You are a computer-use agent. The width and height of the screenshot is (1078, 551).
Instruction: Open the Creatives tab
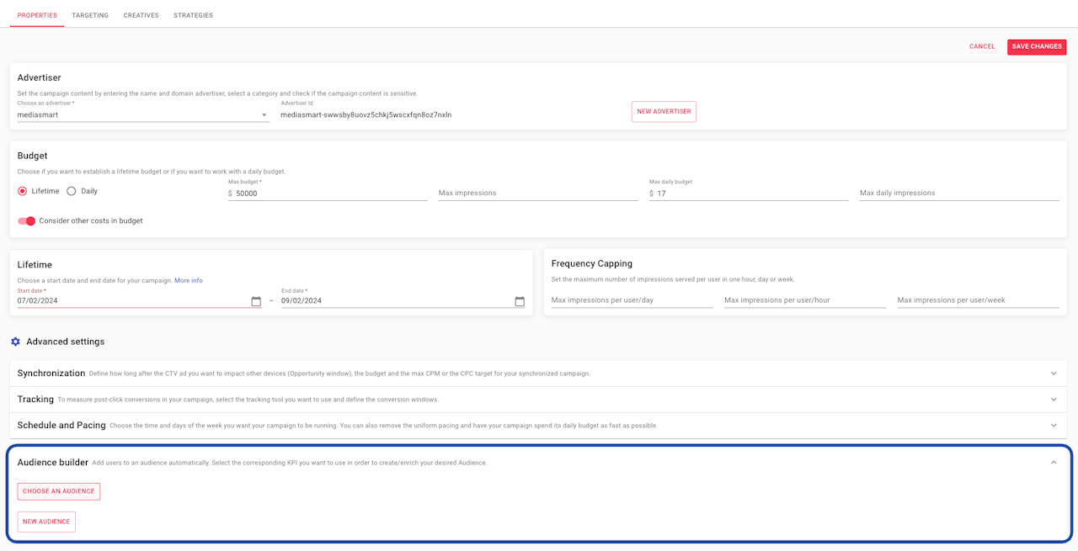pos(141,15)
